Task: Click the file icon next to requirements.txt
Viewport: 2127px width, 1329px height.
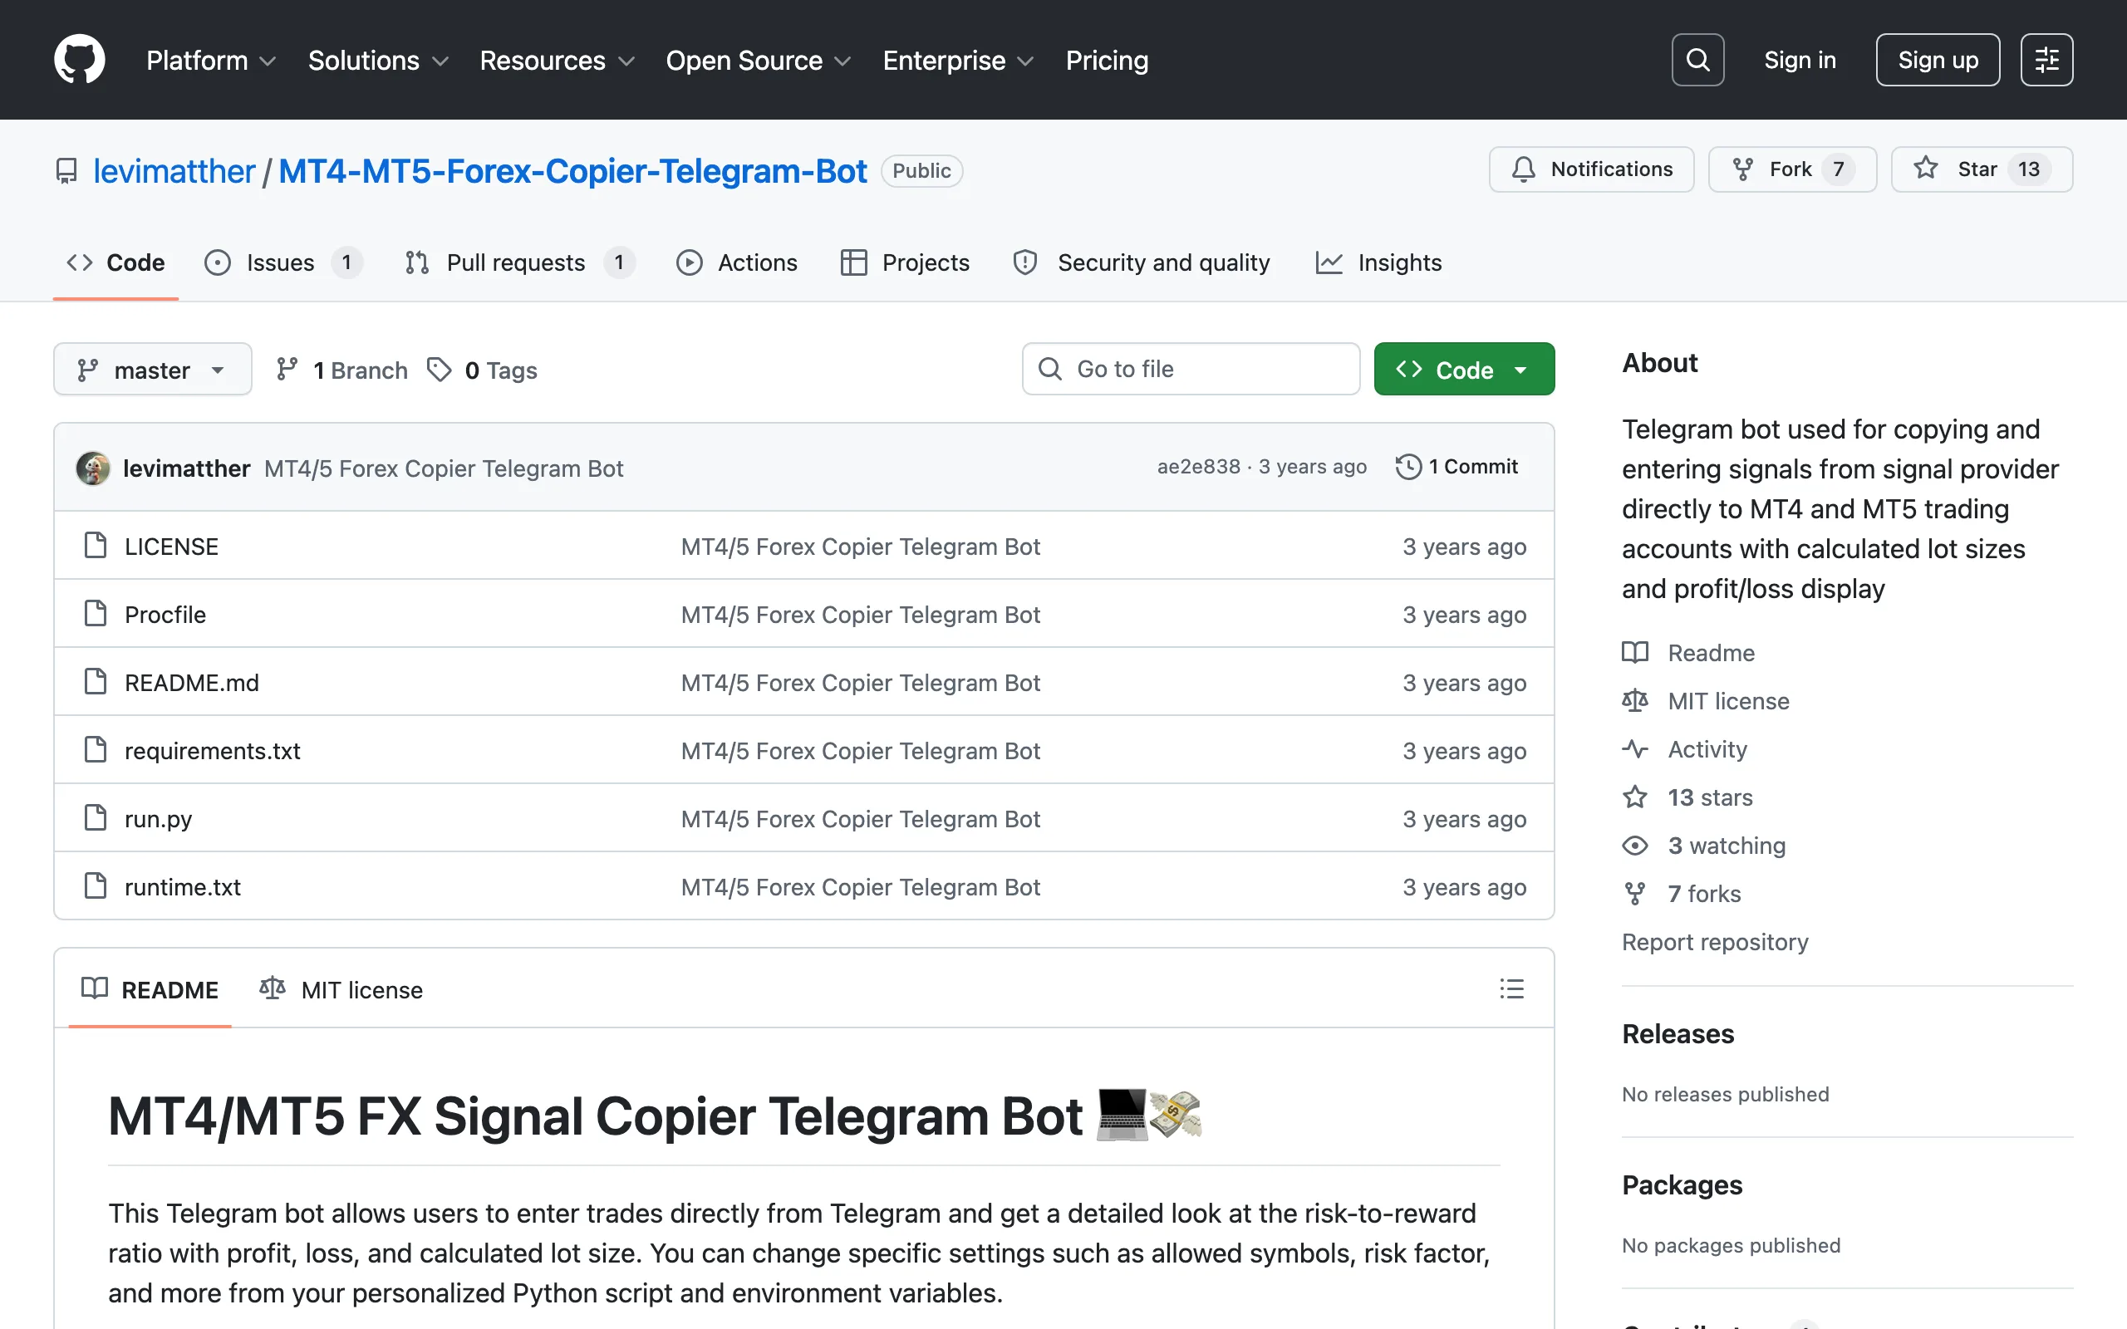Action: [x=95, y=750]
